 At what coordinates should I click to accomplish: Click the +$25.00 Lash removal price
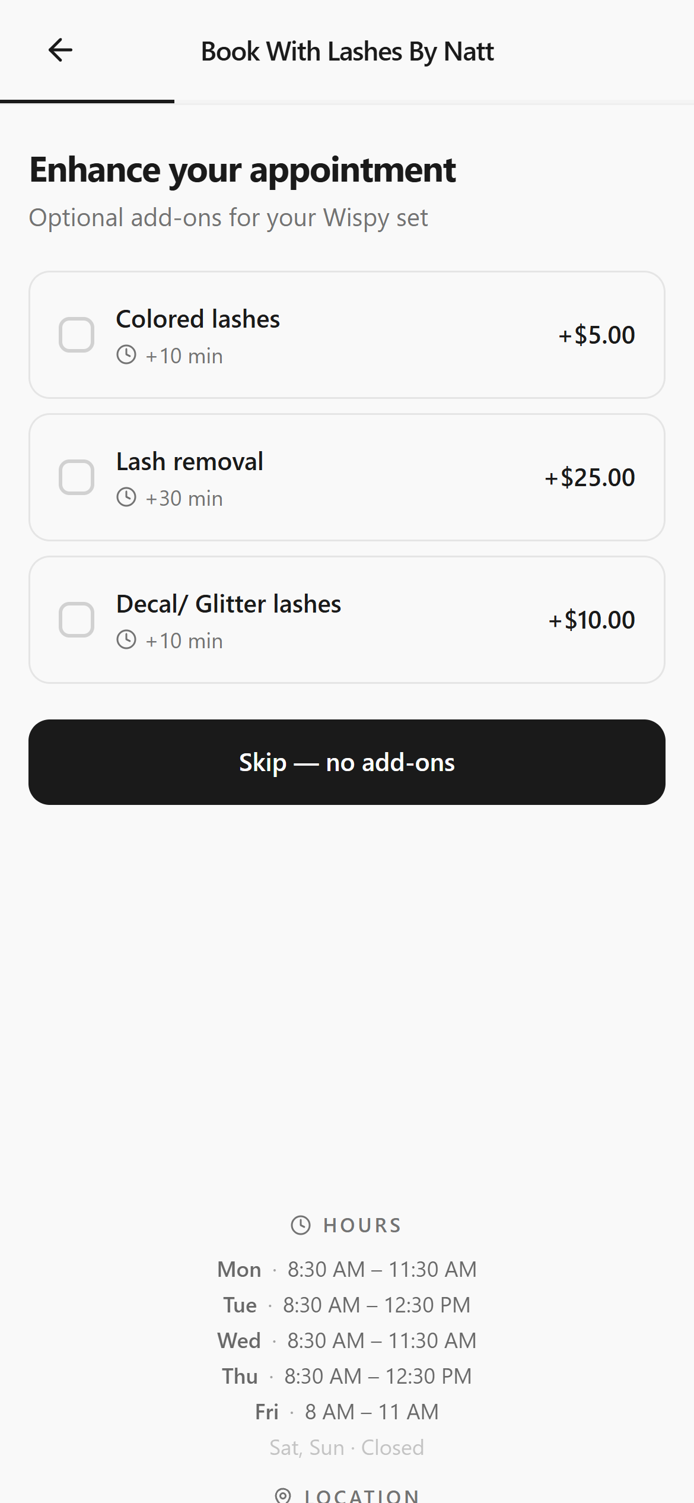click(590, 477)
